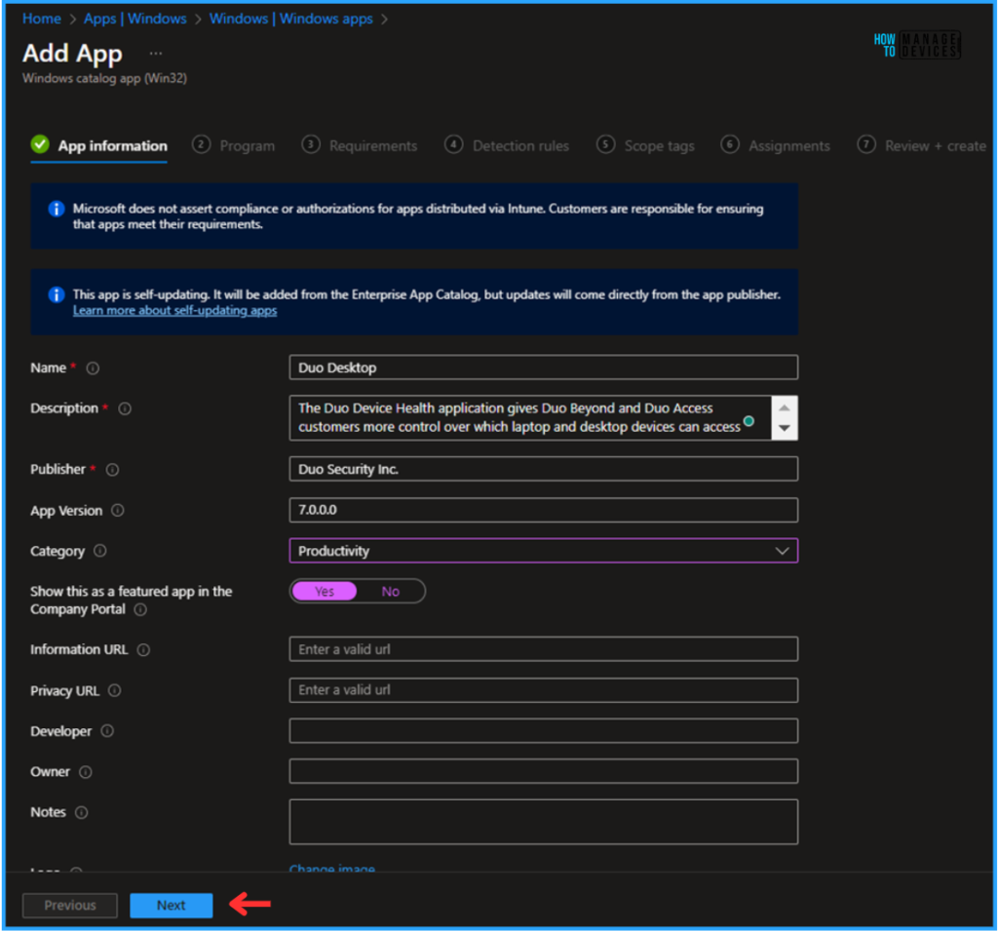
Task: Open the Notes info icon
Action: tap(82, 812)
